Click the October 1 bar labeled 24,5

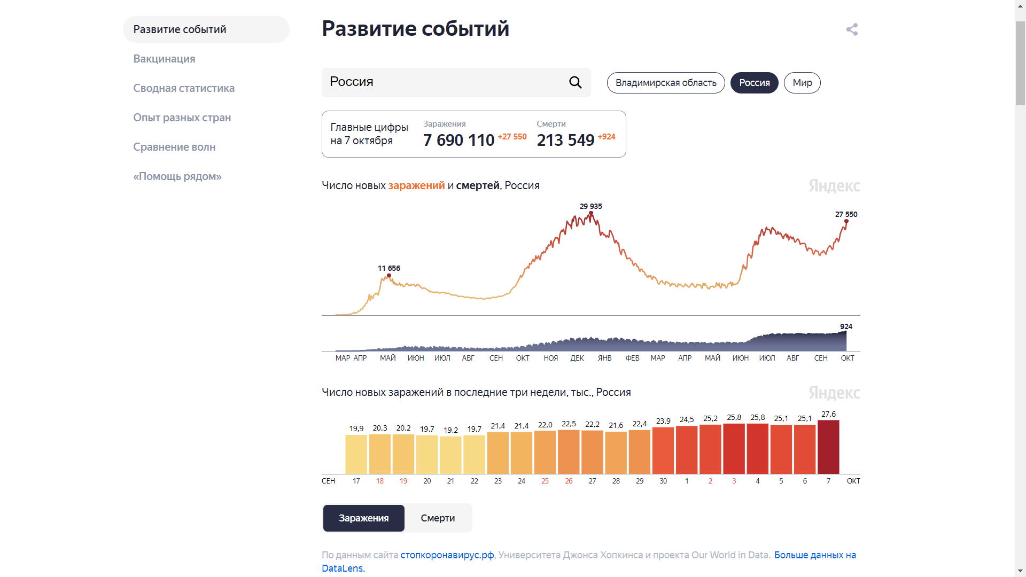(687, 450)
